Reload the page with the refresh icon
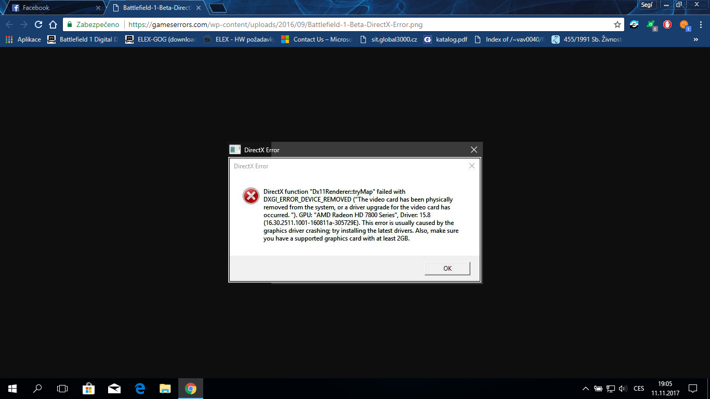Viewport: 710px width, 399px height. tap(38, 24)
